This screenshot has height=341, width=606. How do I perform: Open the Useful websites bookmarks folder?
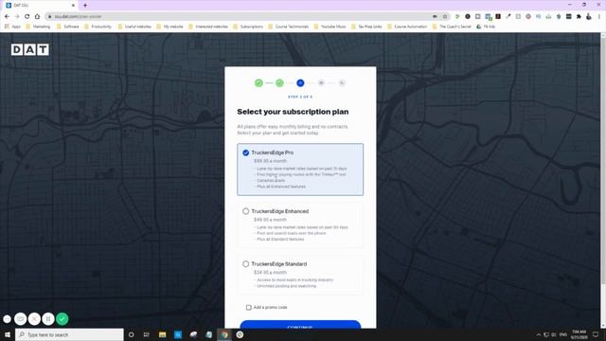[x=134, y=27]
